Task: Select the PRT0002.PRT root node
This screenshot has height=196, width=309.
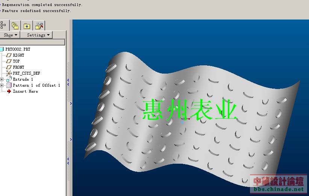Action: (18, 49)
